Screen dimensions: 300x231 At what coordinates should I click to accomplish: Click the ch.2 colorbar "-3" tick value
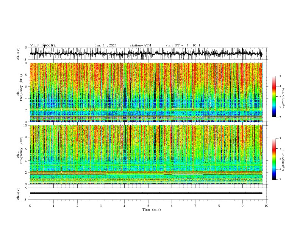[x=279, y=139]
